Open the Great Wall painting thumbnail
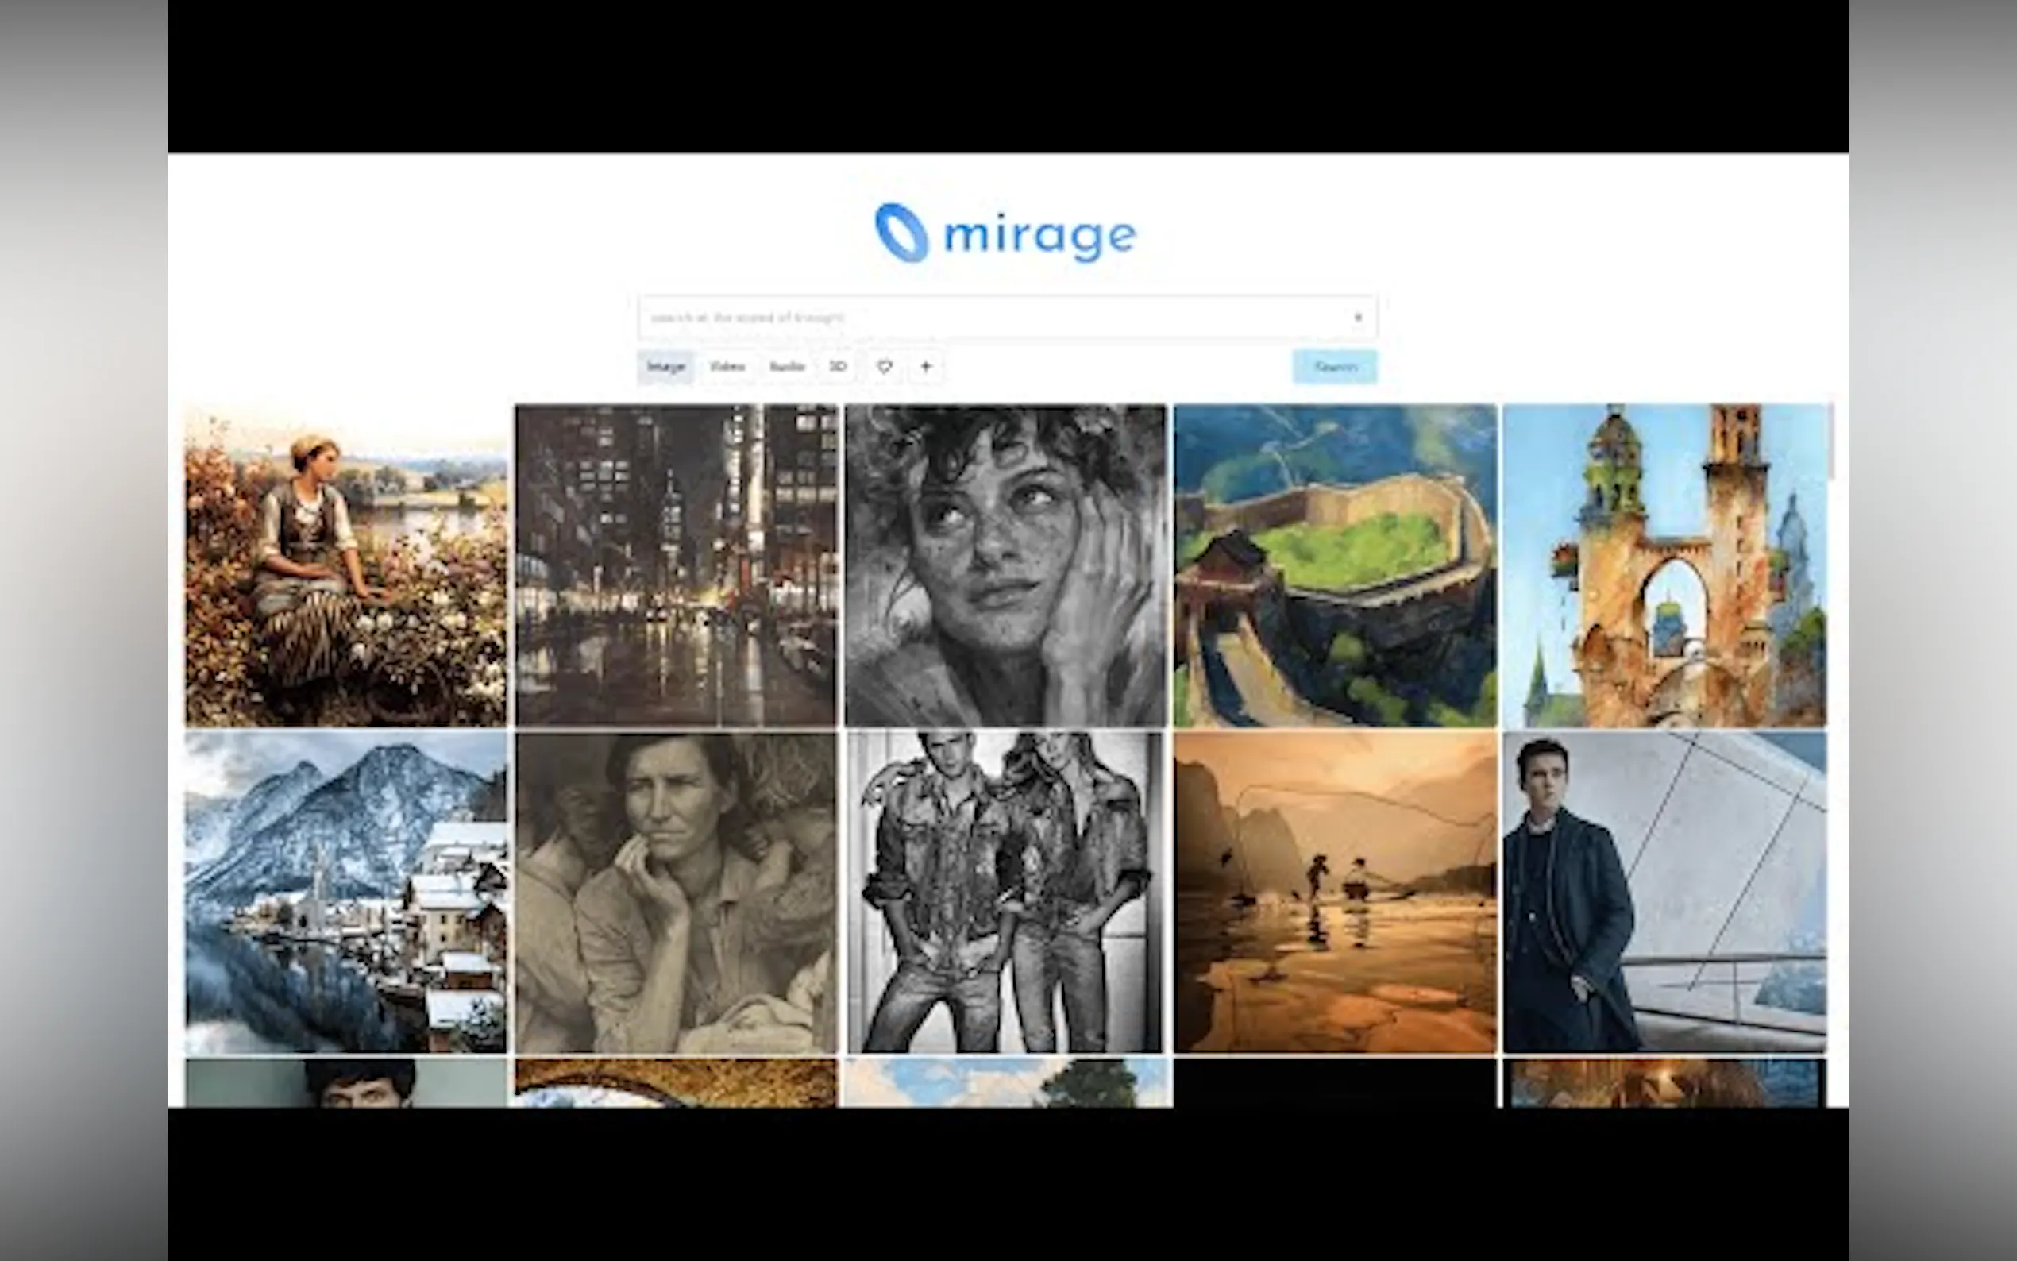 (1335, 565)
